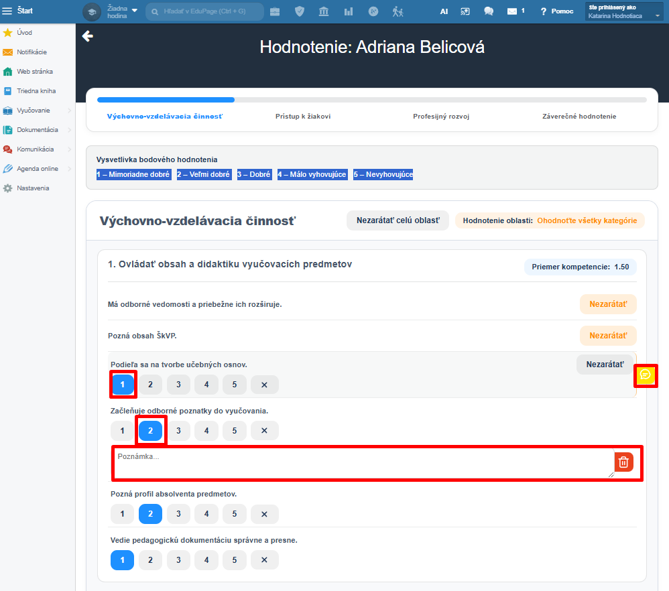The height and width of the screenshot is (591, 669).
Task: Switch to Výchovno-vzdelávacia činnosť step
Action: (165, 117)
